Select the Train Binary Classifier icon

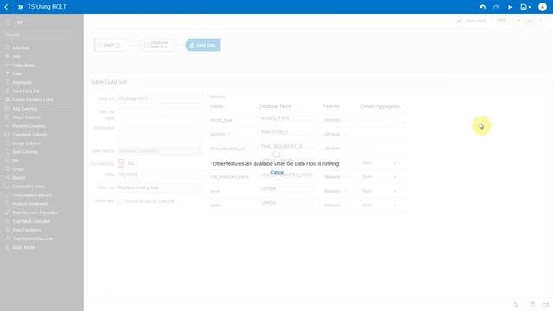tap(8, 238)
